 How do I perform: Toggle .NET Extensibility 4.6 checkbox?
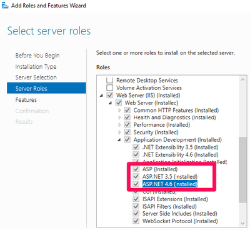click(136, 154)
